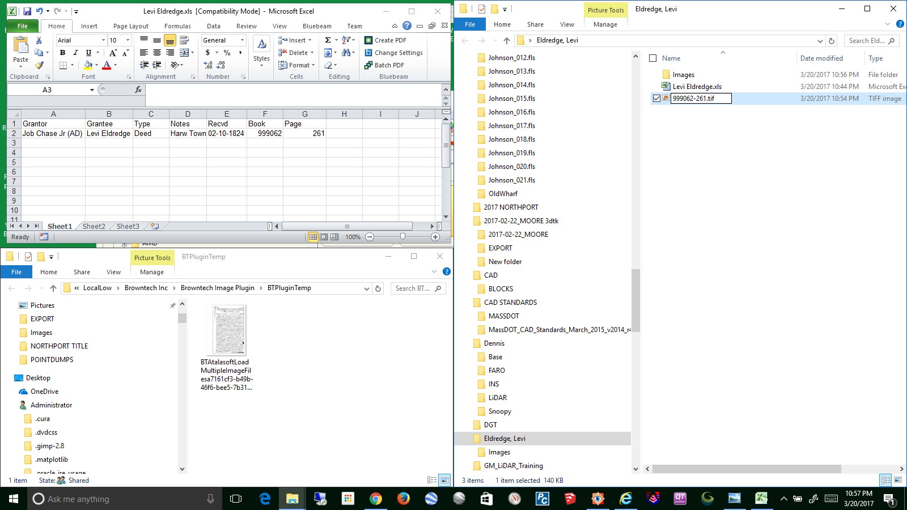Switch to the Page Layout ribbon tab
The image size is (907, 510).
[x=131, y=26]
